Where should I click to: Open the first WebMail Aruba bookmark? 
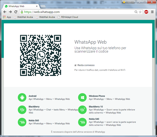point(23,17)
